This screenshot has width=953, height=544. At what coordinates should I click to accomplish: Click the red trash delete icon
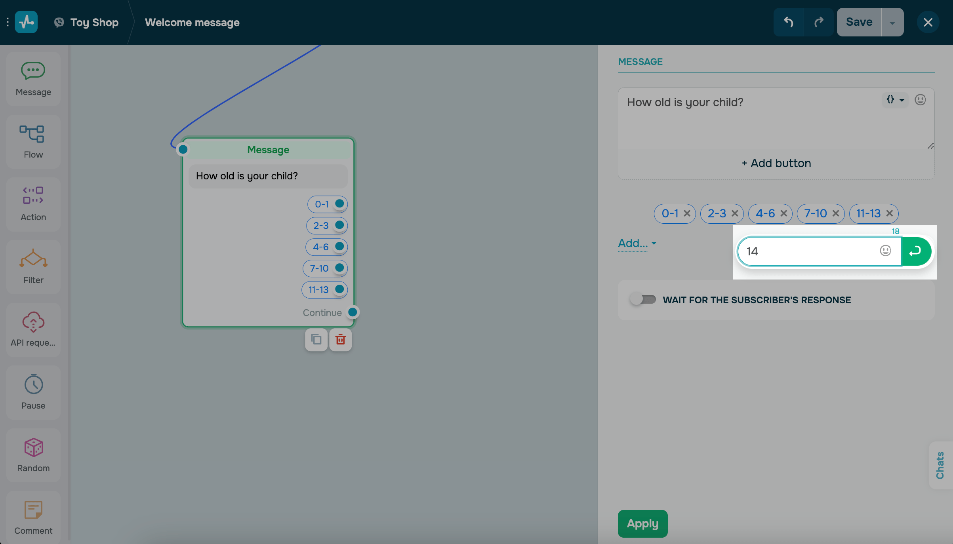pos(340,340)
